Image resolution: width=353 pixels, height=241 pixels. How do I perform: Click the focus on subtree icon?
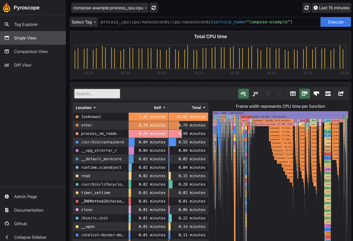(x=280, y=94)
